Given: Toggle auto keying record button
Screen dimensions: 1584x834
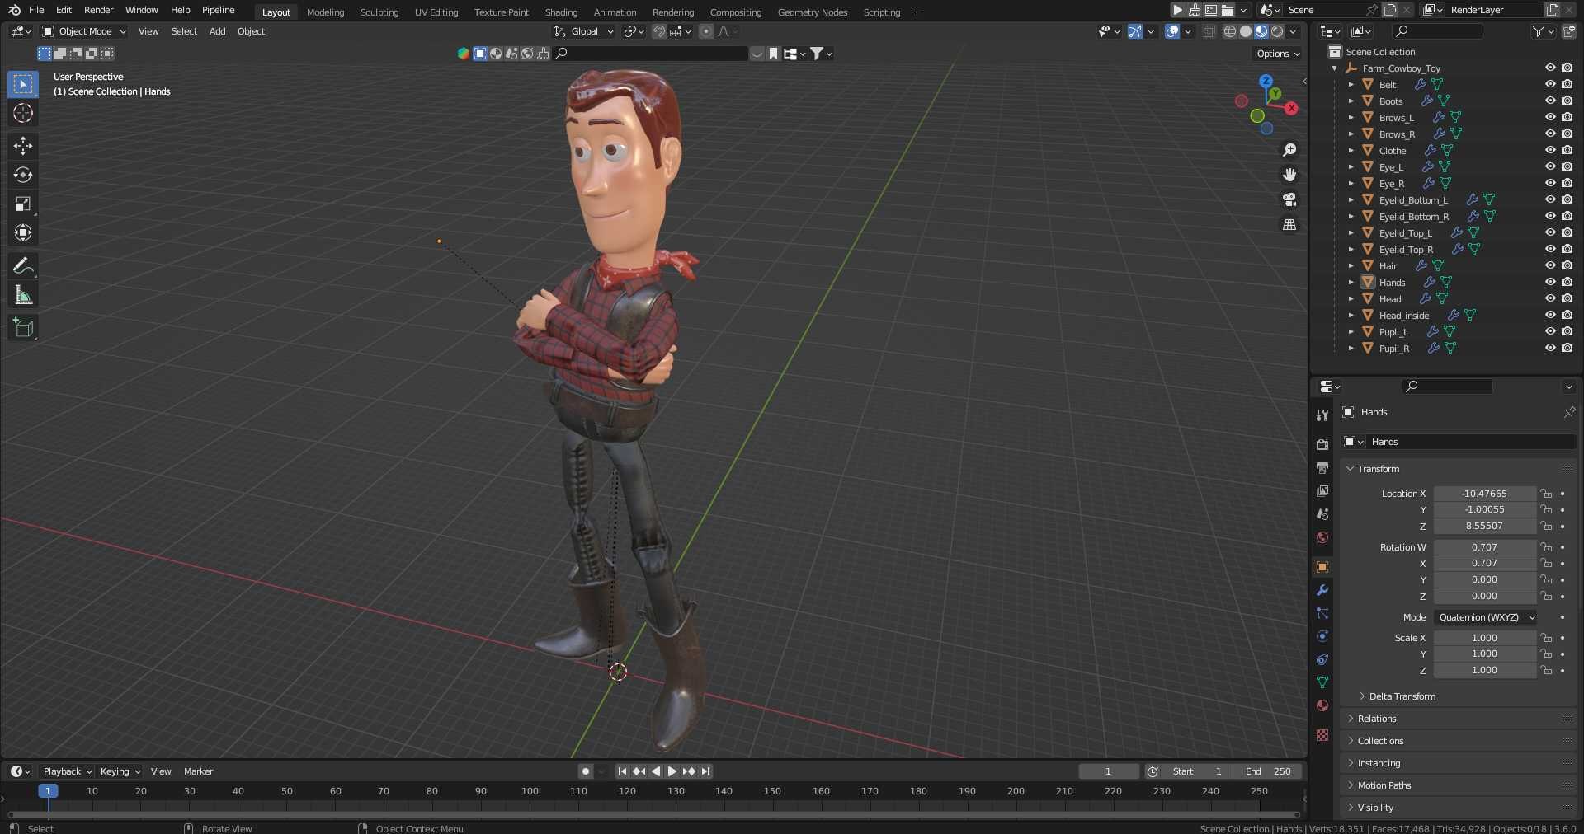Looking at the screenshot, I should (x=586, y=771).
